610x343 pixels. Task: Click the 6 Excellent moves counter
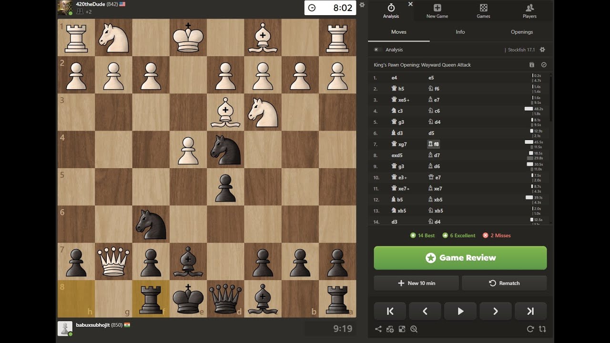point(459,235)
